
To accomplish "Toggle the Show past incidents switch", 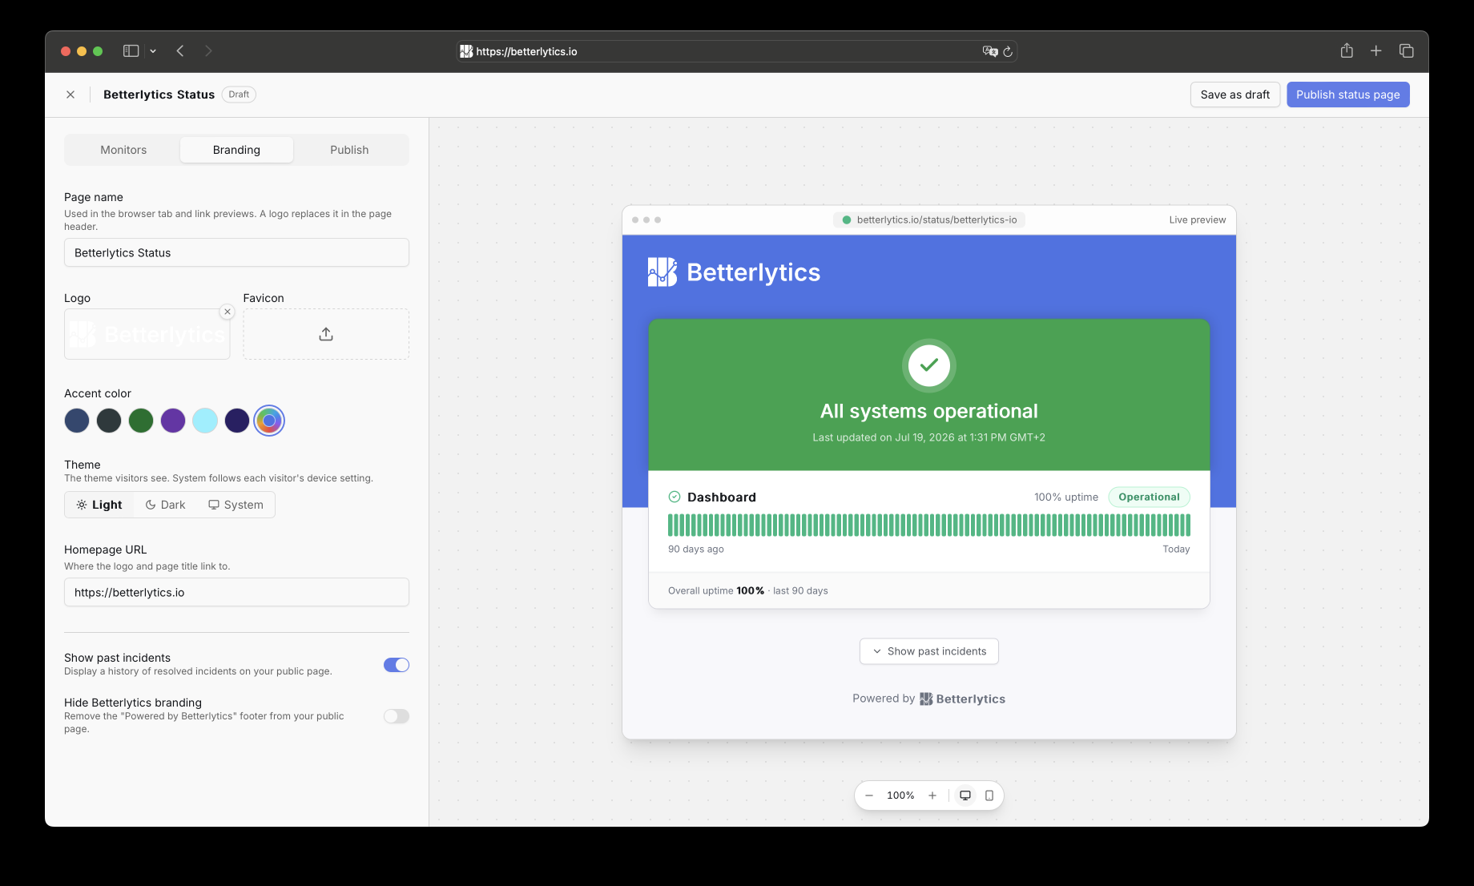I will click(x=397, y=665).
